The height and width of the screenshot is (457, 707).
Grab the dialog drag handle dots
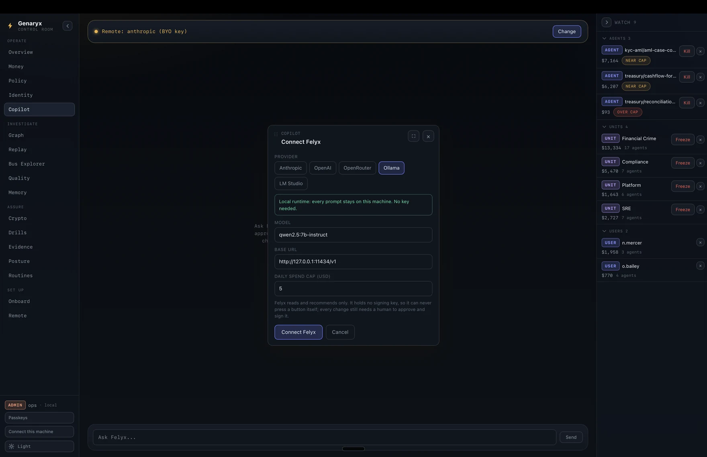[x=276, y=134]
